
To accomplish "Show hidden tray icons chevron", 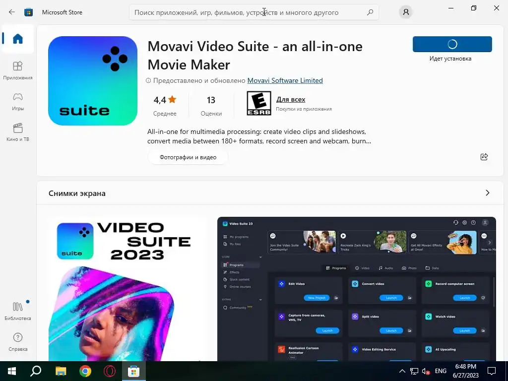I will coord(402,371).
